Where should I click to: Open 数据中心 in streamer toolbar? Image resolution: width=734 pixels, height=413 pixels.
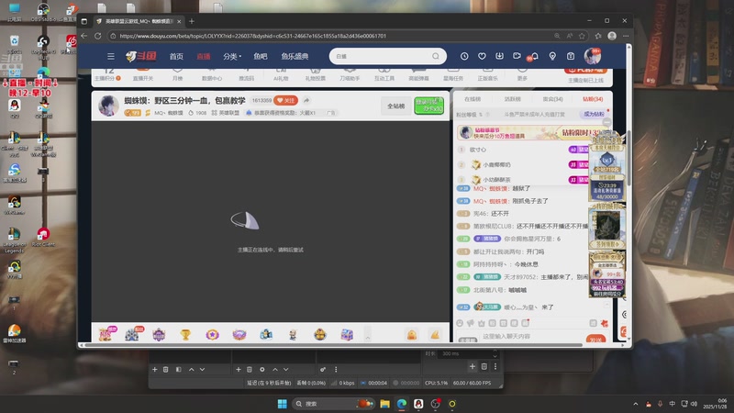[x=212, y=75]
